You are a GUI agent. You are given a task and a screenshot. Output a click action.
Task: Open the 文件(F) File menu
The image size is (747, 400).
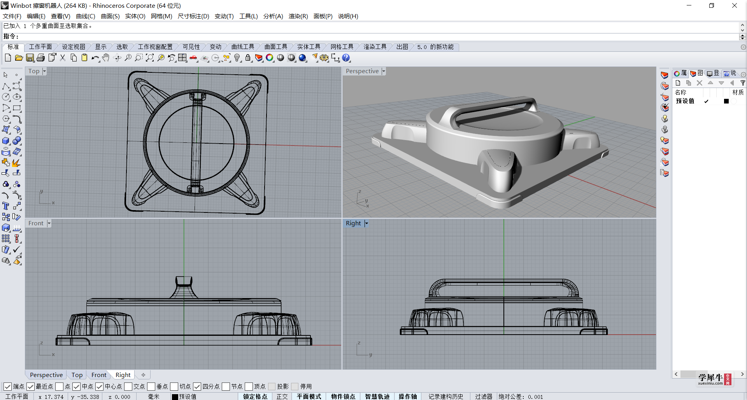(x=12, y=16)
